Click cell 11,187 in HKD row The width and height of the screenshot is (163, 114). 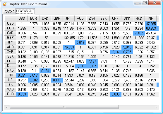[69, 71]
